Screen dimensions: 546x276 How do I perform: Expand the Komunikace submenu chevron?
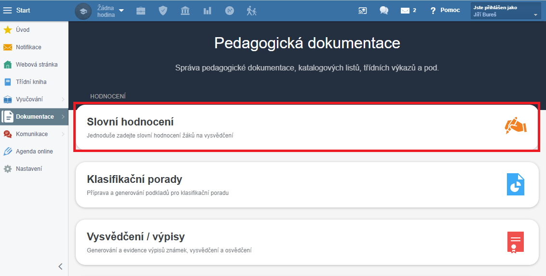click(63, 134)
